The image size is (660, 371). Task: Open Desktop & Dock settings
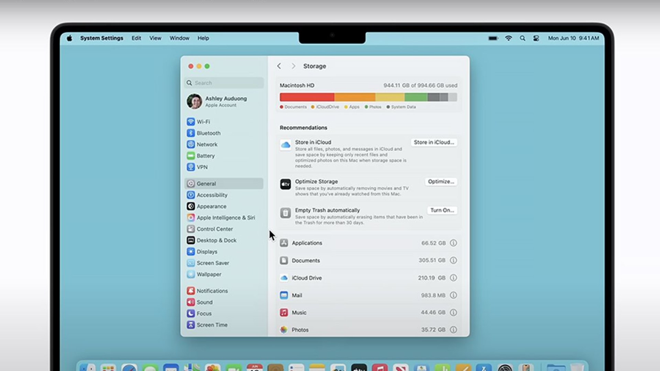(224, 240)
